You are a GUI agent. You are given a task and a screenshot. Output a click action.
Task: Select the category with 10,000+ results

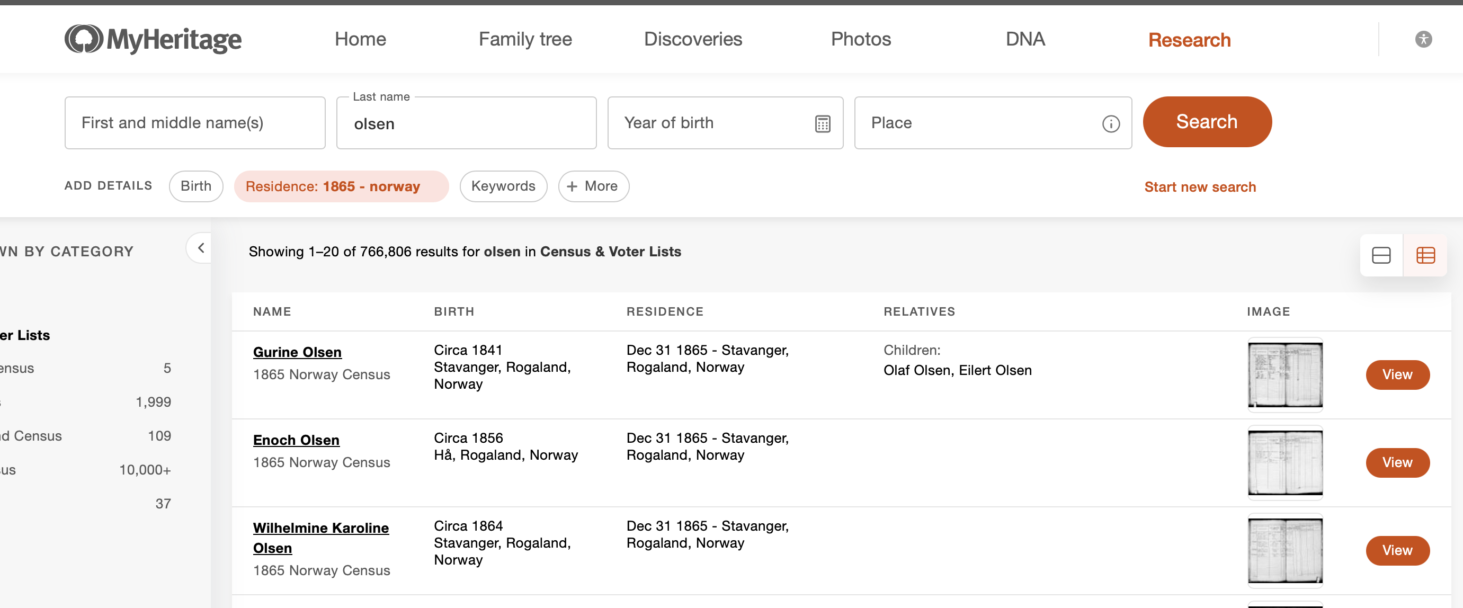85,470
